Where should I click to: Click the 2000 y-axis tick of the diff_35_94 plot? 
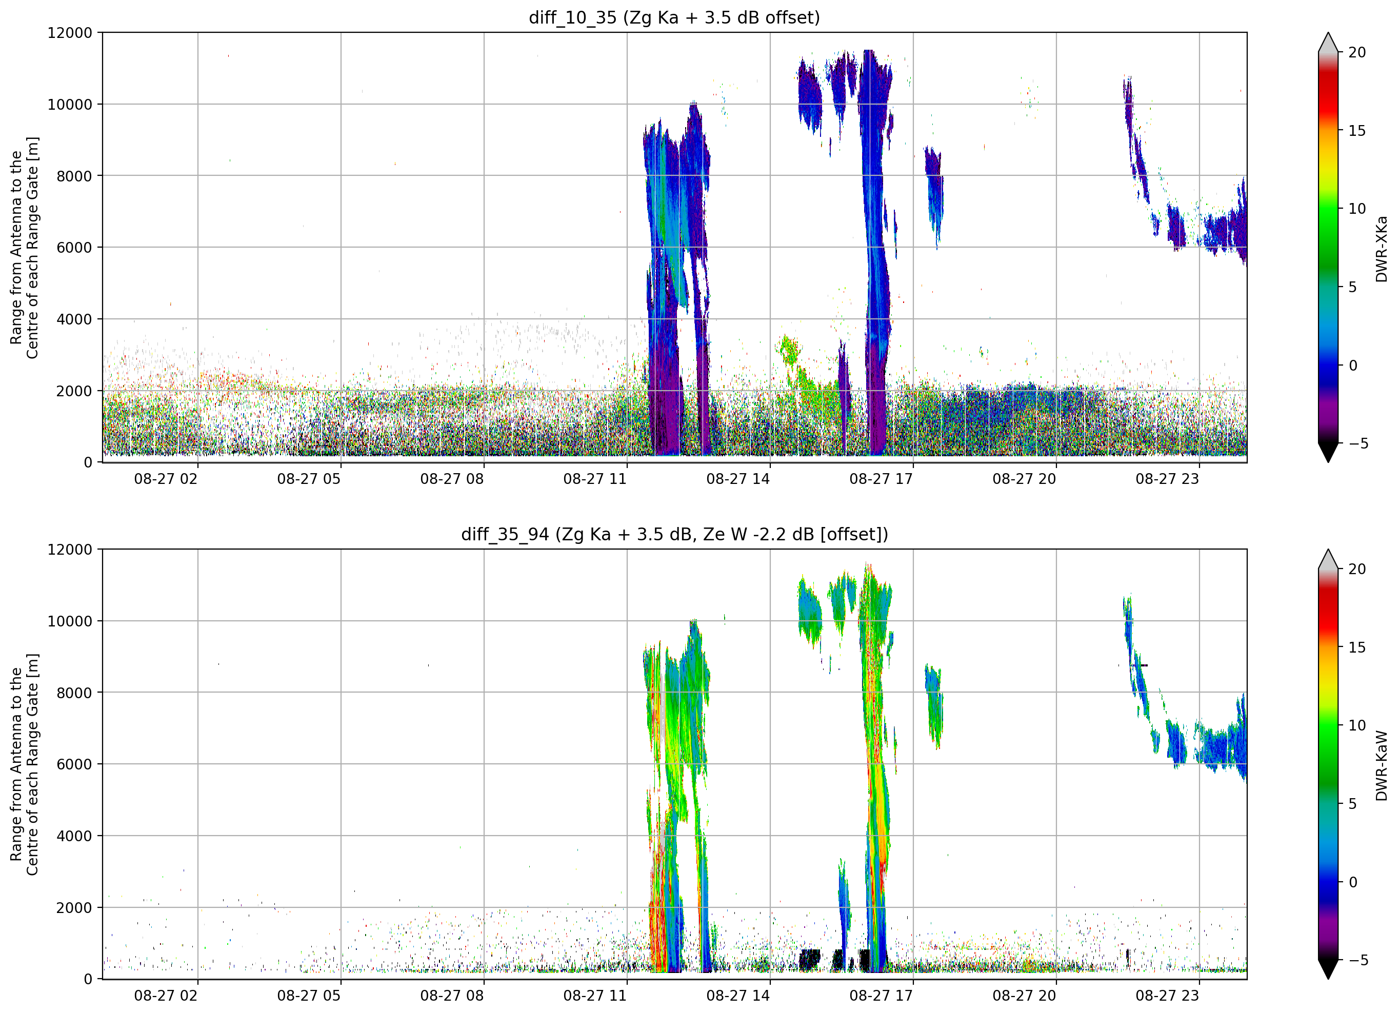[74, 908]
